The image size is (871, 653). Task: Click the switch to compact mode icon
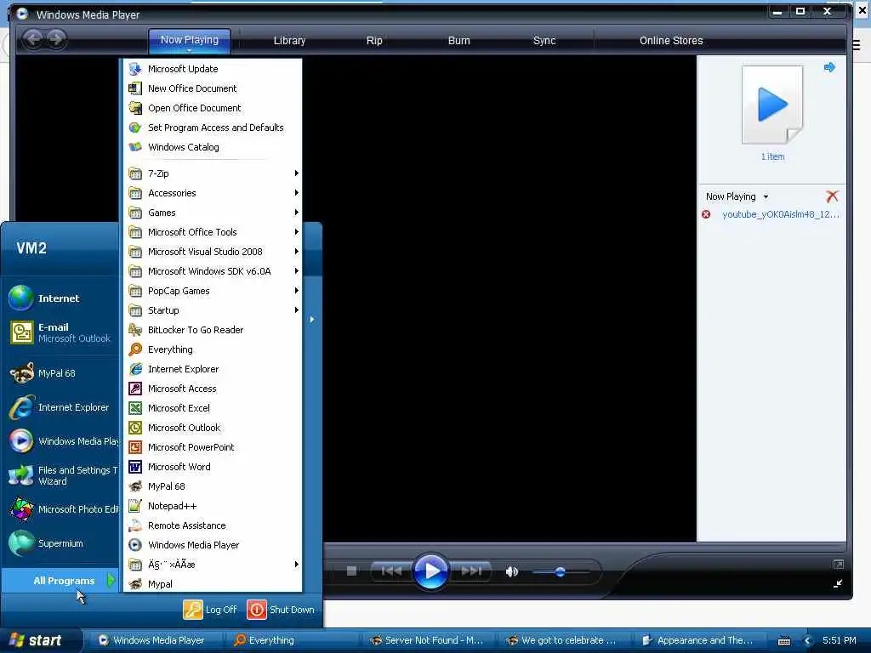coord(838,583)
